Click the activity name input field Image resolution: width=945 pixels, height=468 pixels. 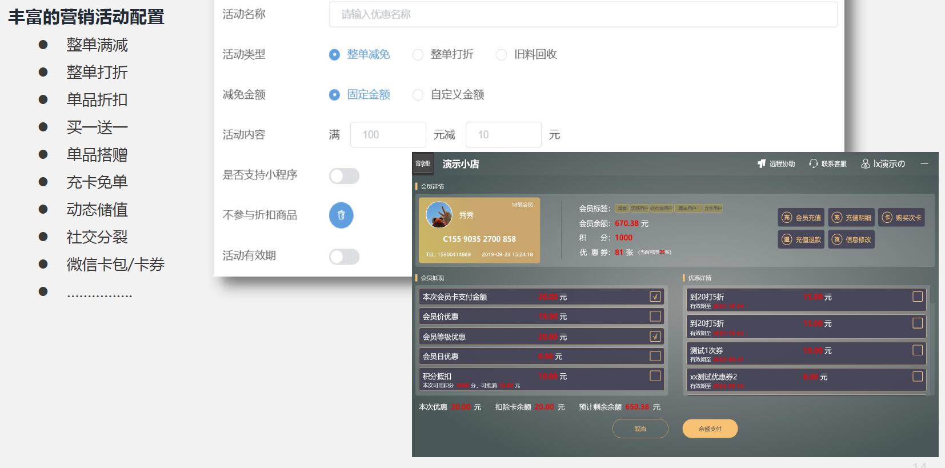583,14
